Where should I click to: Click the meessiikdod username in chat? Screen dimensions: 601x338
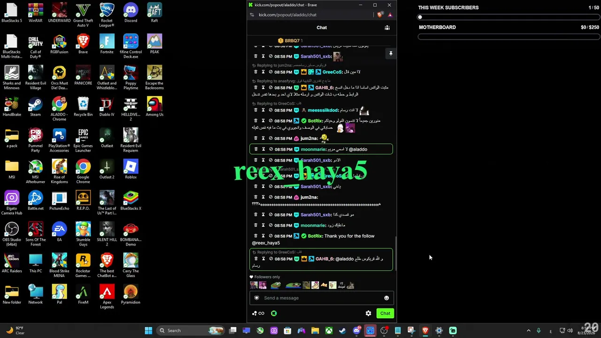[323, 110]
